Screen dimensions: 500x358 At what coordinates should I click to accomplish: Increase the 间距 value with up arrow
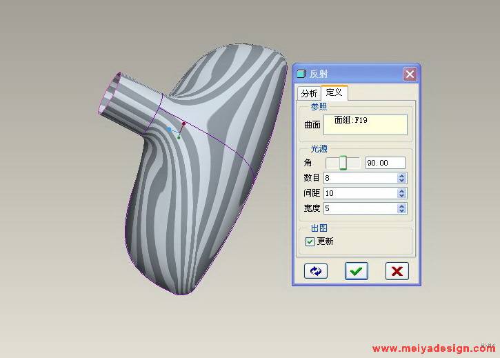[x=402, y=190]
